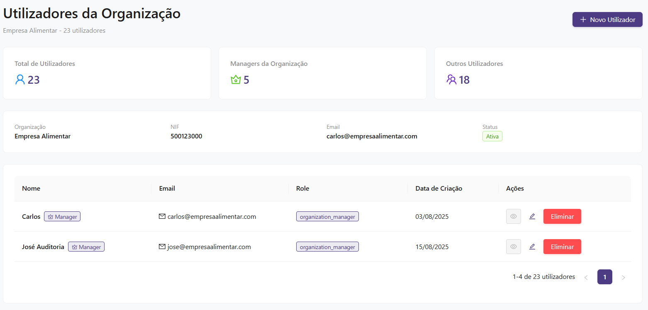The image size is (648, 310).
Task: Click the Data de Criação column header
Action: (x=438, y=189)
